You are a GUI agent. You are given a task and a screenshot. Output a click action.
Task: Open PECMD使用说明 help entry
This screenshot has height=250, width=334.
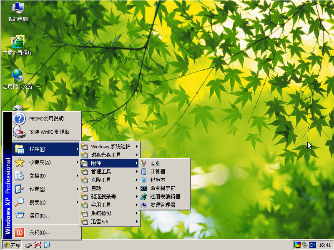point(46,119)
